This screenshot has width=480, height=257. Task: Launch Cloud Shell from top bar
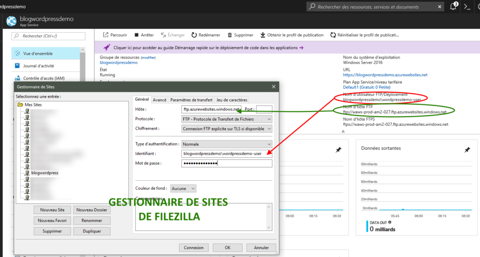point(467,7)
